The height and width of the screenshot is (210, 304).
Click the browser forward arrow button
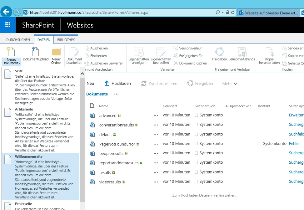point(17,12)
